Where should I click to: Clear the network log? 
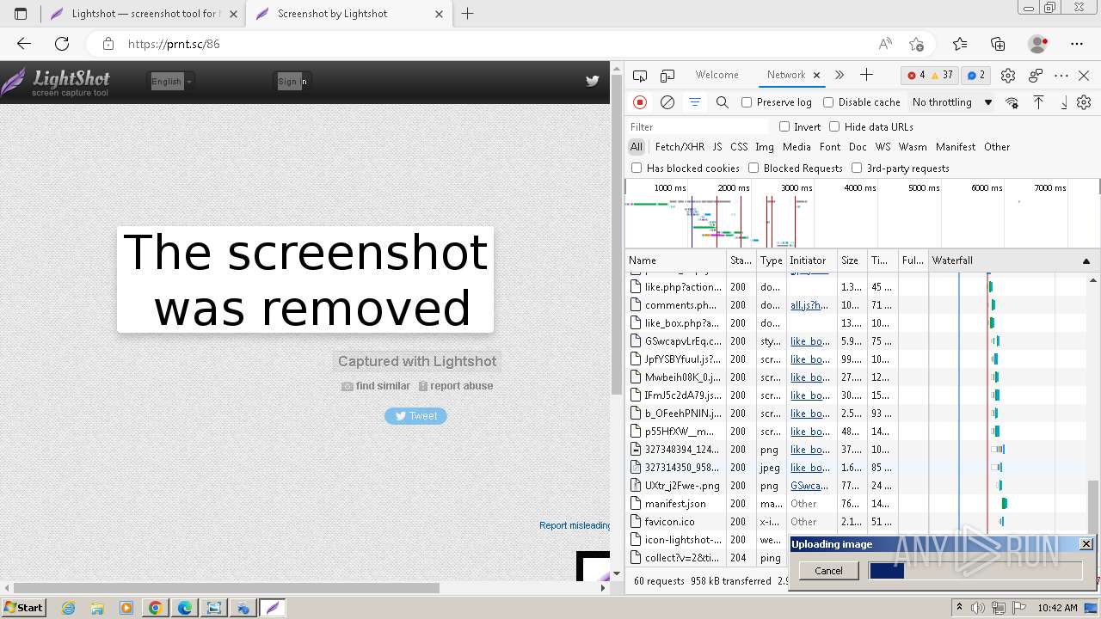tap(667, 102)
